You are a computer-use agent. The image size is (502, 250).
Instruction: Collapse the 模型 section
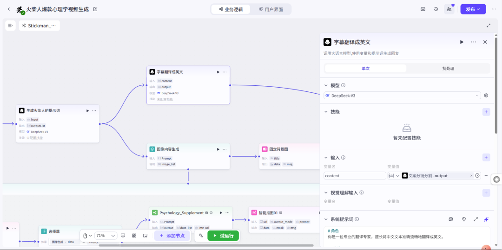coord(326,85)
